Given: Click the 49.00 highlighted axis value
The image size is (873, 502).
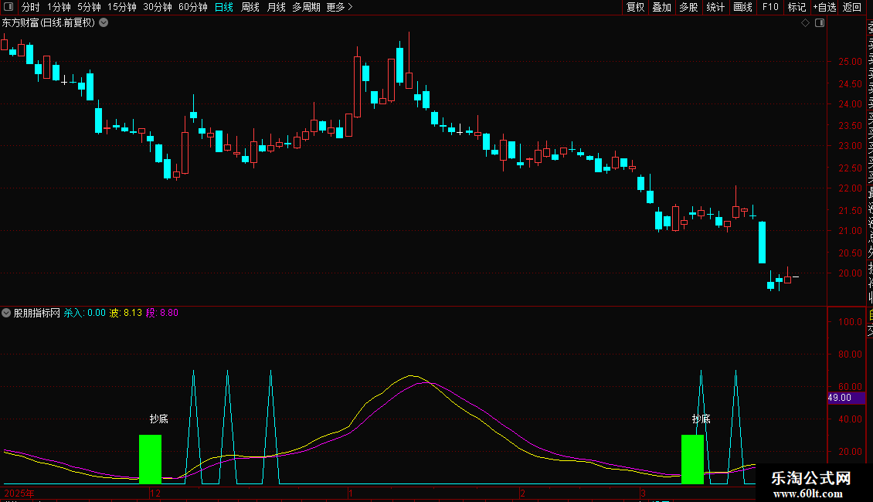Looking at the screenshot, I should pos(846,398).
